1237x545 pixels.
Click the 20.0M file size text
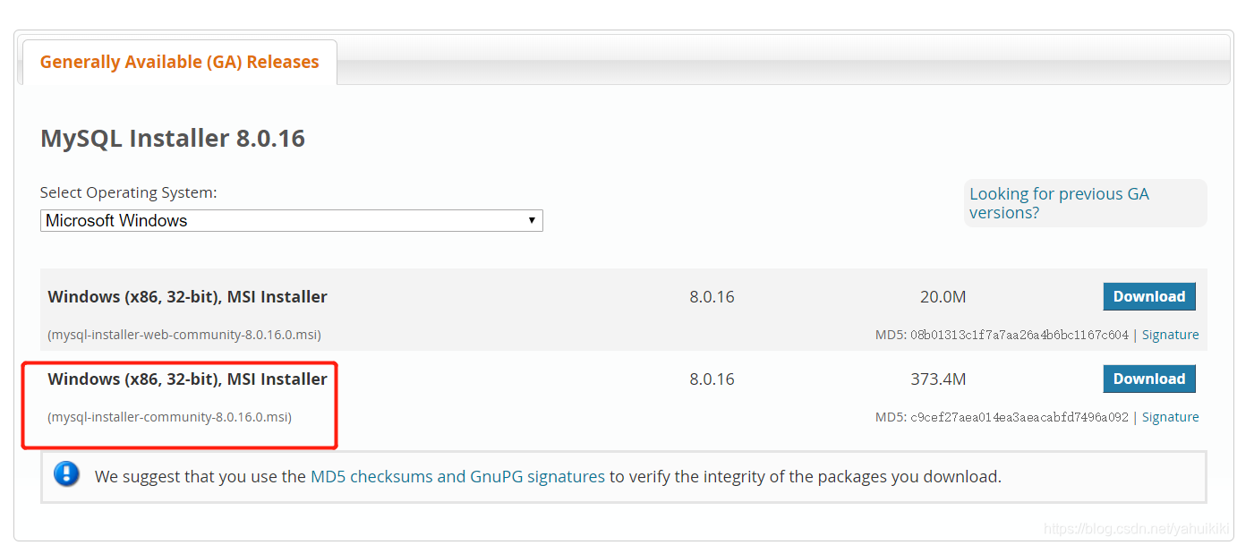[943, 297]
